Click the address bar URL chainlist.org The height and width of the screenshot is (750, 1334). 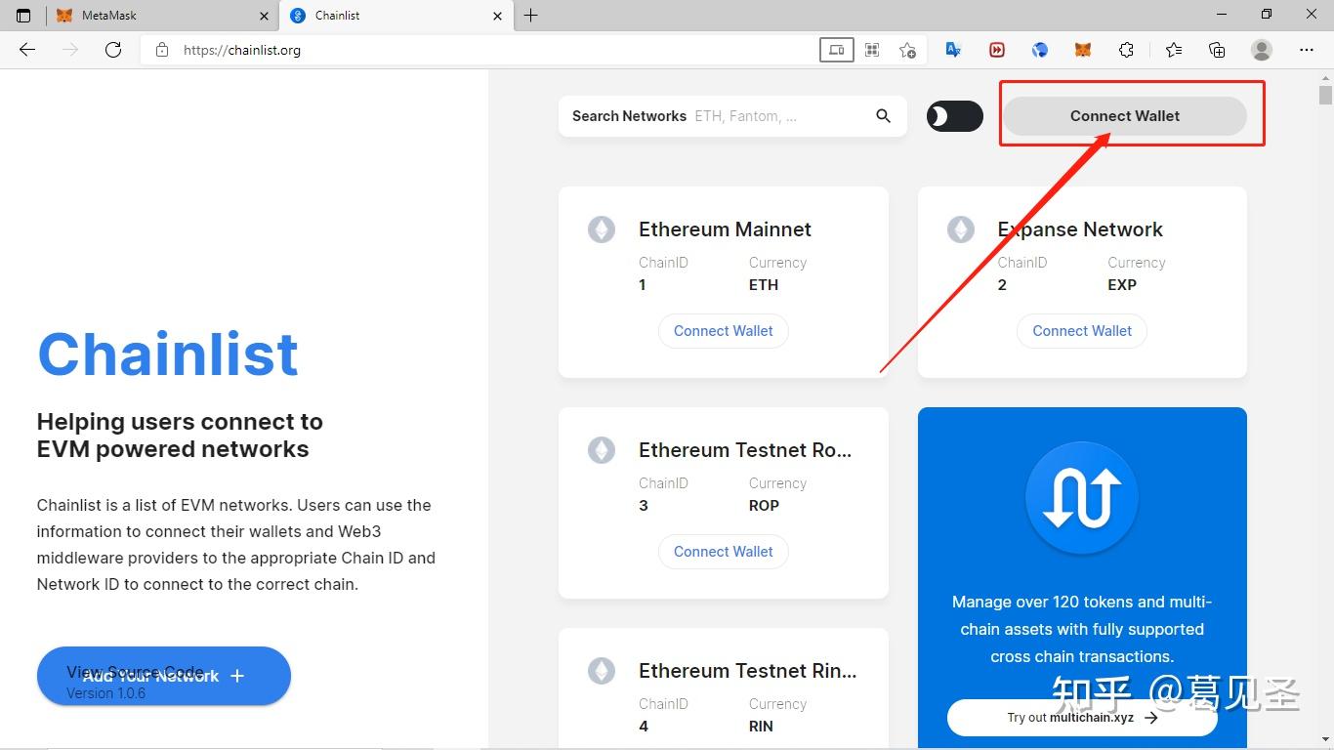242,50
